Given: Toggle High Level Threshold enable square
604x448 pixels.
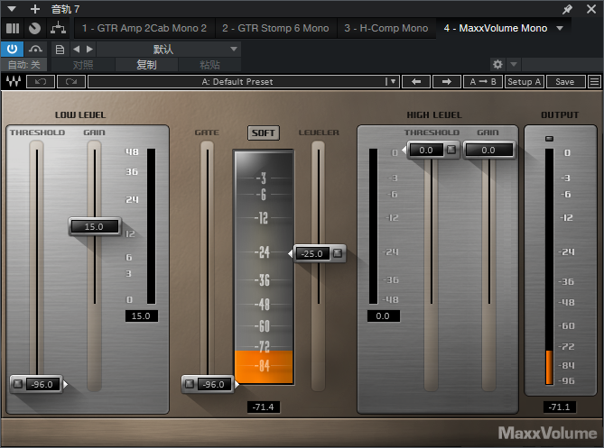Looking at the screenshot, I should coord(451,150).
